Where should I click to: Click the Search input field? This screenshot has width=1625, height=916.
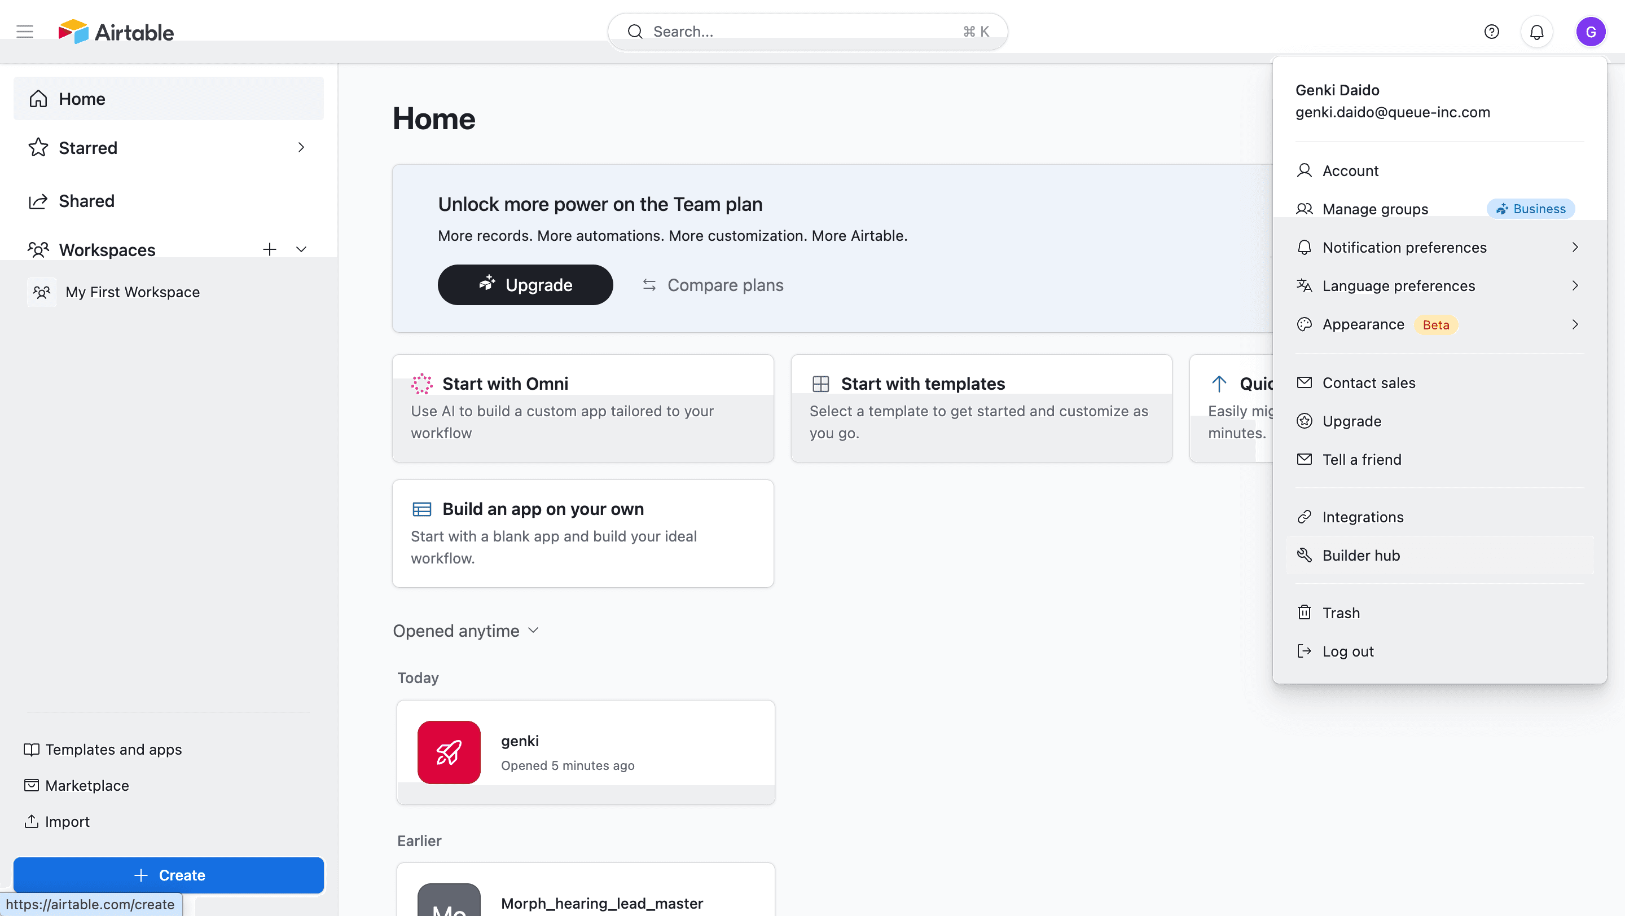(x=807, y=32)
